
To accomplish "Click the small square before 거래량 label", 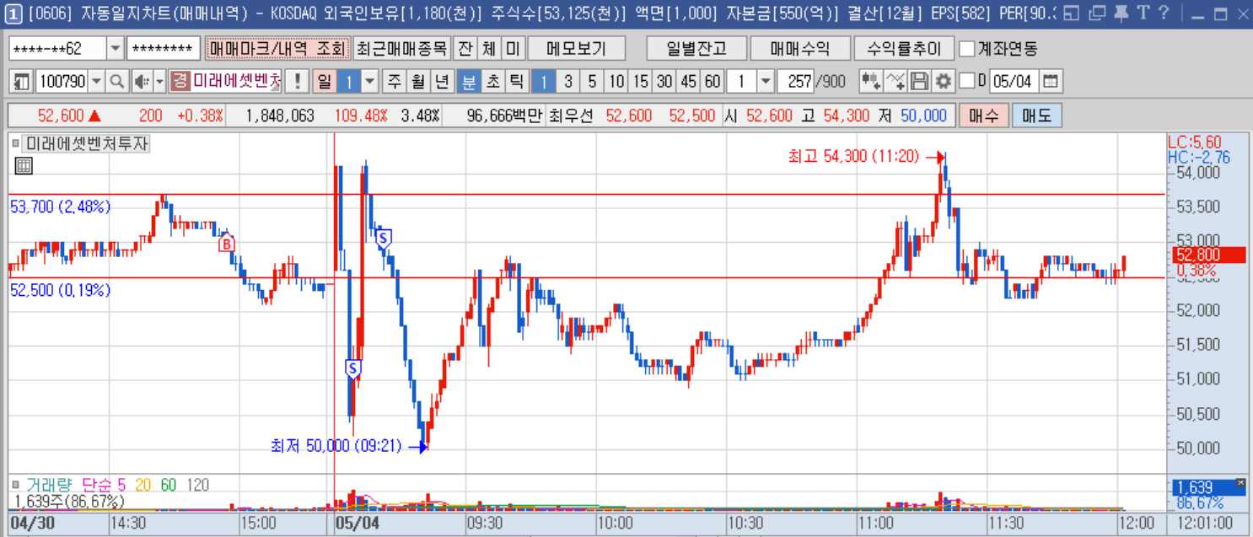I will click(15, 485).
